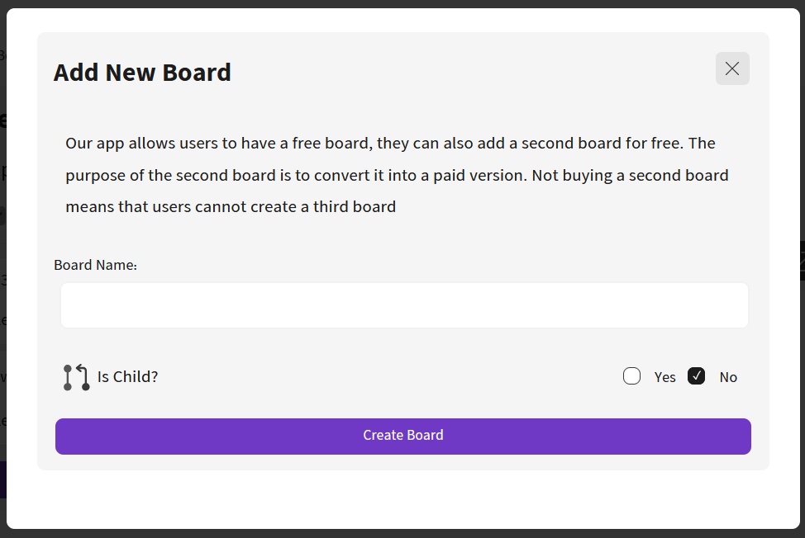This screenshot has height=538, width=805.
Task: Click the "Is Child?" label
Action: pos(127,377)
